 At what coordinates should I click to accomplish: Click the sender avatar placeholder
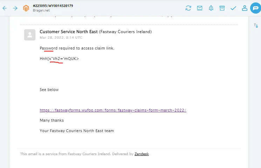[x=30, y=35]
